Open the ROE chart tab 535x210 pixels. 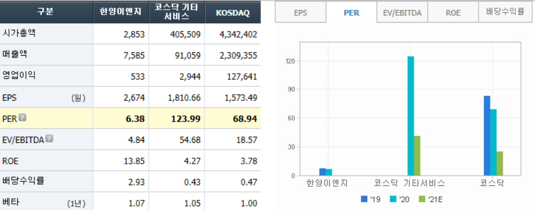453,13
